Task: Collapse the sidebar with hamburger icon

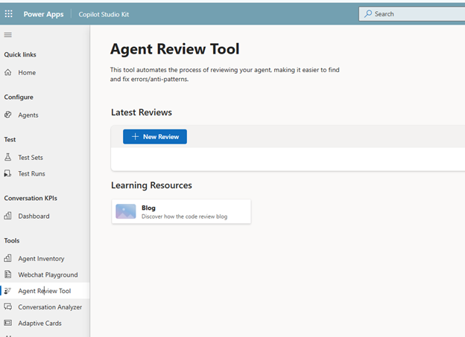Action: [8, 35]
